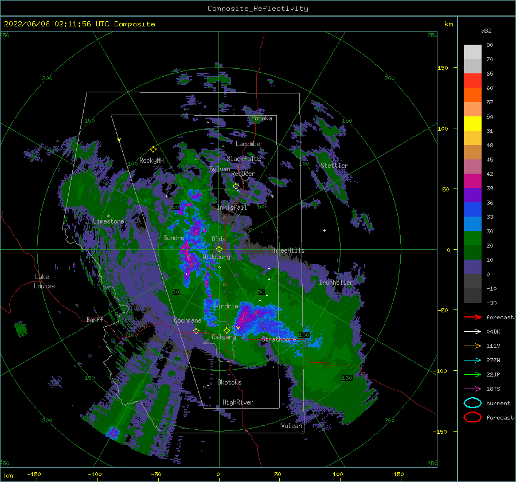
Task: Click the Stettler label
Action: coord(334,166)
